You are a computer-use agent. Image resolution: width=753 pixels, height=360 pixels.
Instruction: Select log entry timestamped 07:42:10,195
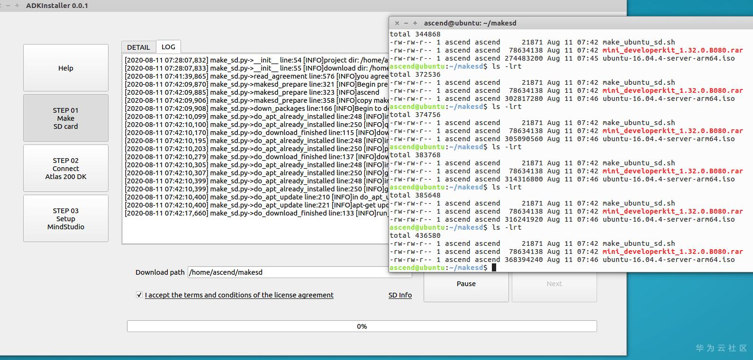[256, 141]
